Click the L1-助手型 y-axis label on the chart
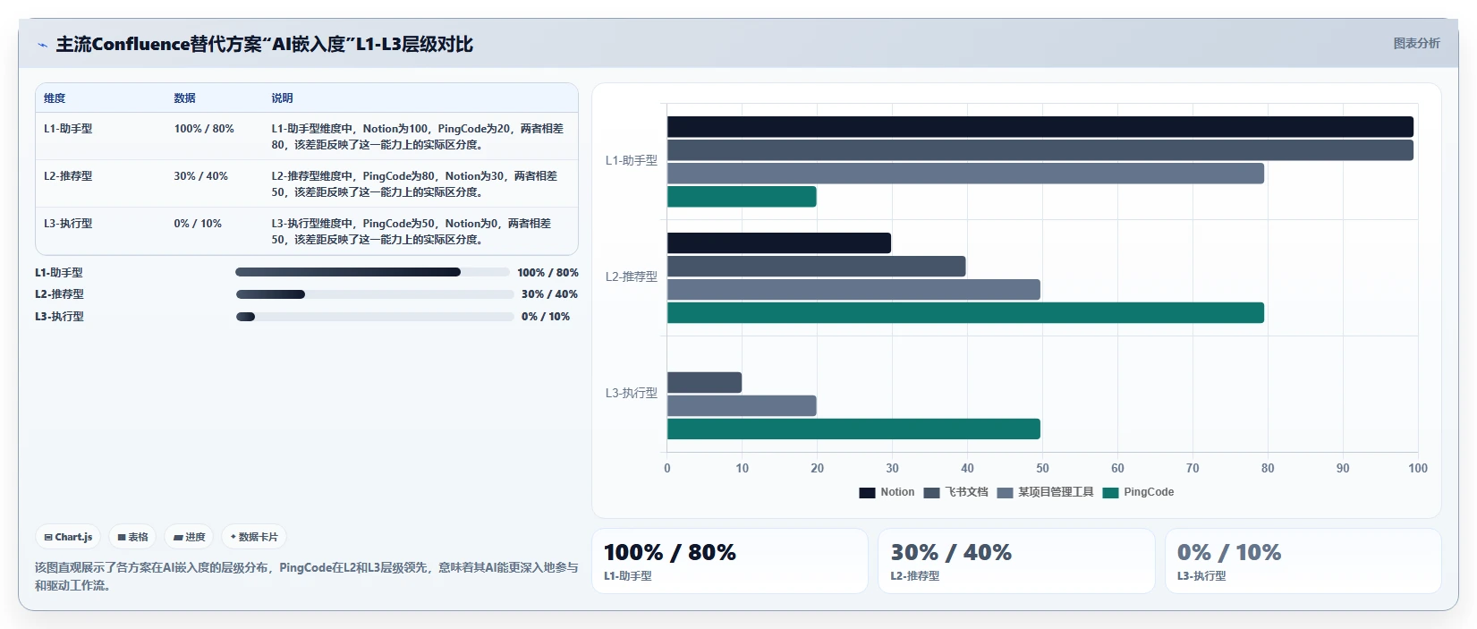 point(631,161)
